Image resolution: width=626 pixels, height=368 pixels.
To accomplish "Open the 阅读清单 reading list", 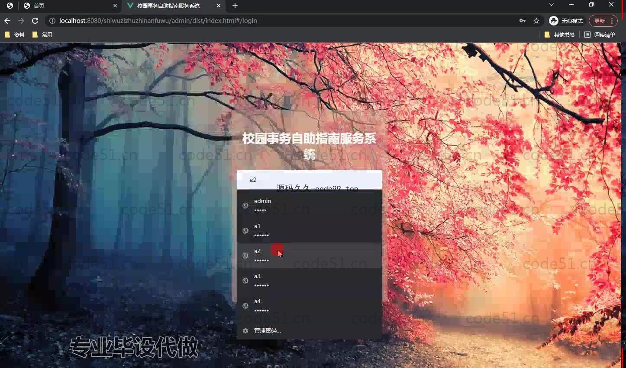I will pyautogui.click(x=600, y=35).
